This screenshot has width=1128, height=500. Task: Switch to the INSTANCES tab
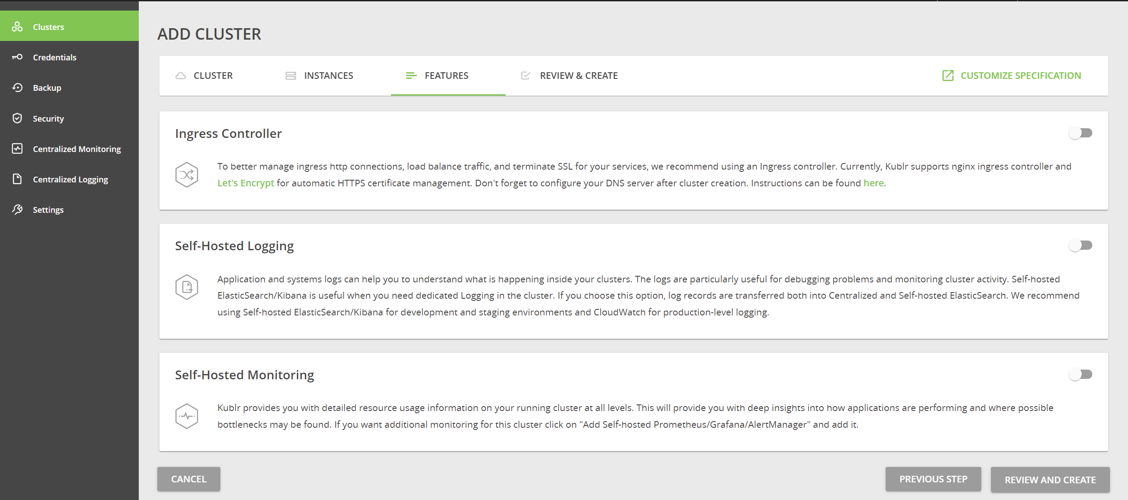pos(319,76)
